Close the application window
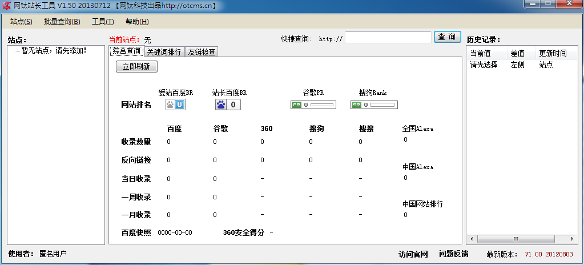Image resolution: width=584 pixels, height=265 pixels. [x=570, y=3]
